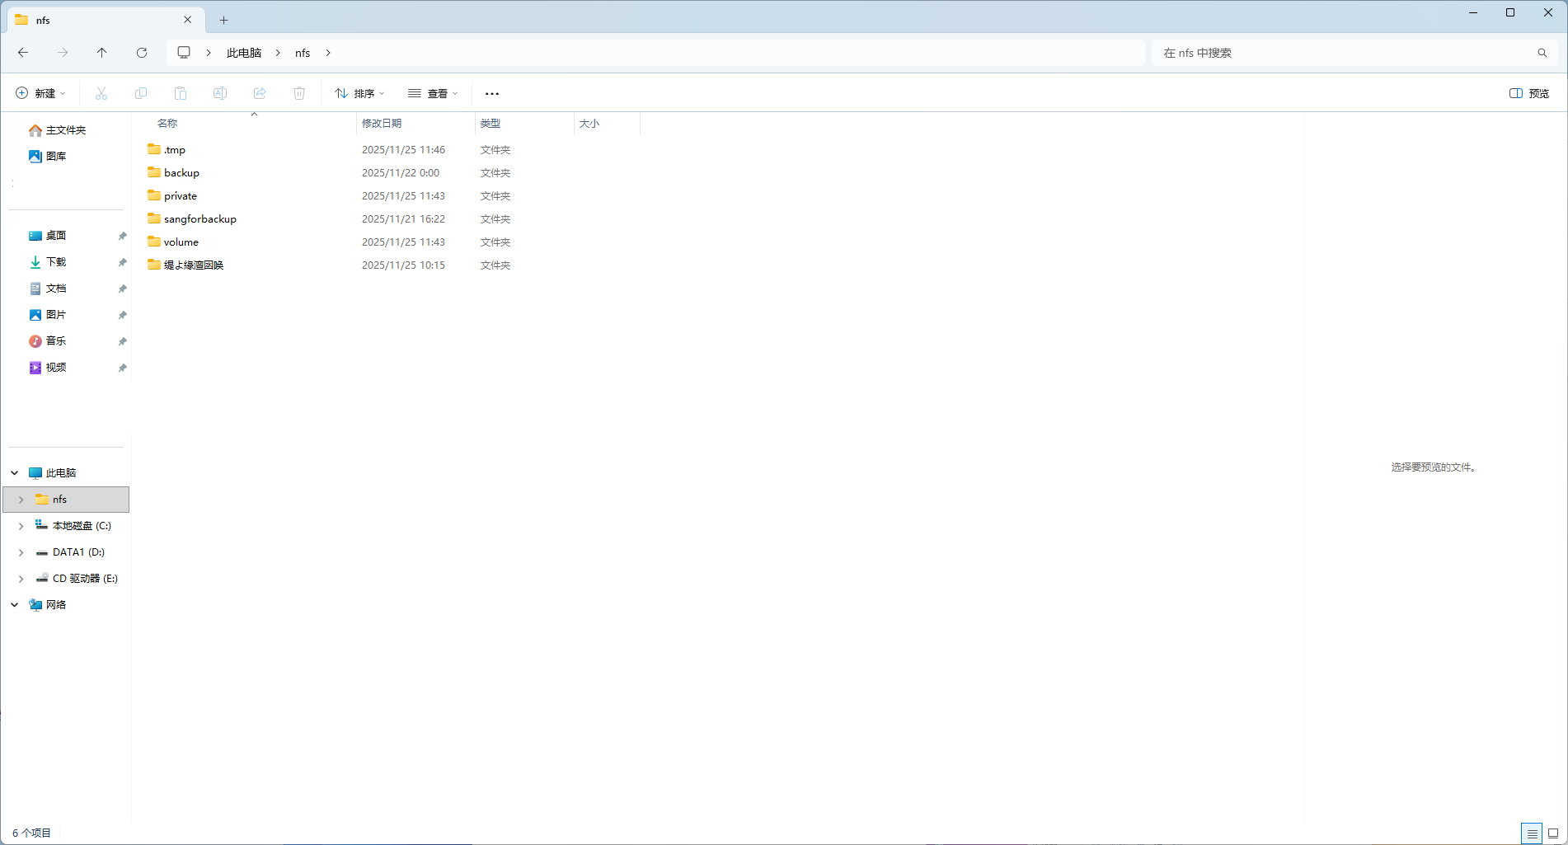Screen dimensions: 1568x845
Task: Open 图片 in quick access
Action: click(x=47, y=315)
